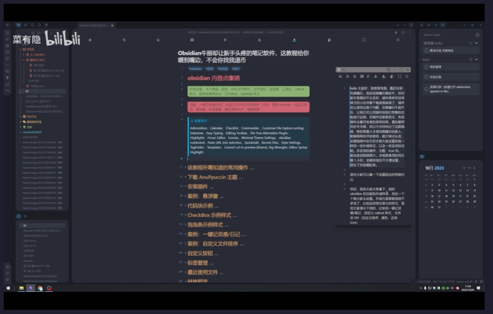Click the terminal prompt icon in left ribbon
The image size is (493, 314).
(7, 65)
